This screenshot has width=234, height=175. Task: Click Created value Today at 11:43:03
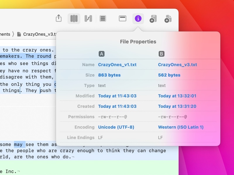coord(117,106)
